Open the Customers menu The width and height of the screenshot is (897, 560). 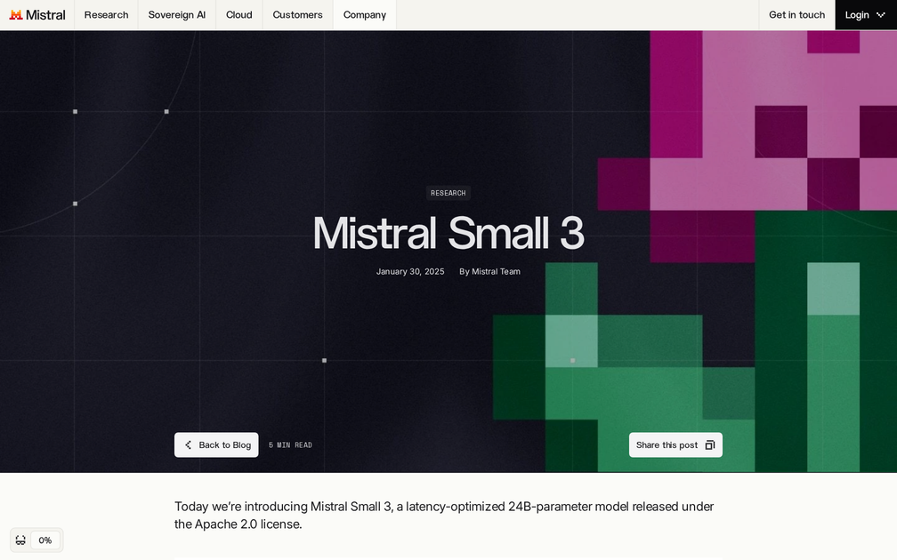(297, 15)
